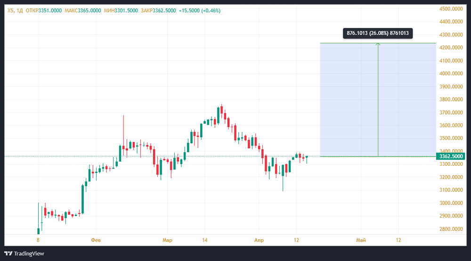Click the Май date axis label
This screenshot has width=471, height=261.
point(361,240)
